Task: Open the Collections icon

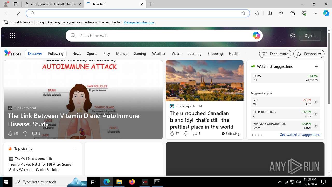Action: [293, 13]
